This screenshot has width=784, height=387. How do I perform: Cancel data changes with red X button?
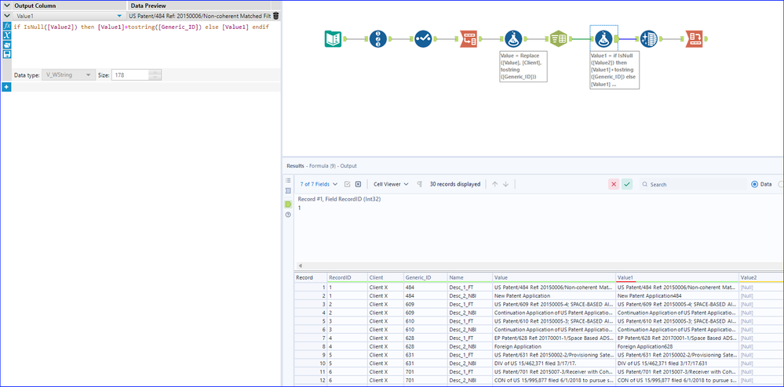pyautogui.click(x=614, y=184)
